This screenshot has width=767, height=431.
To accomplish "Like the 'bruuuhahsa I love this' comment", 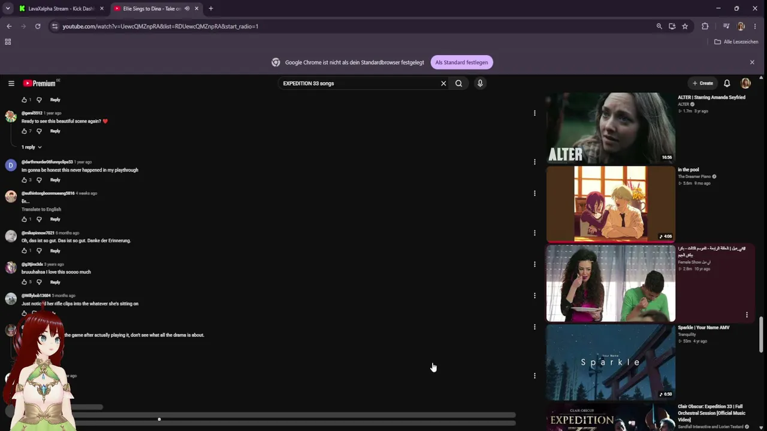I will point(25,282).
